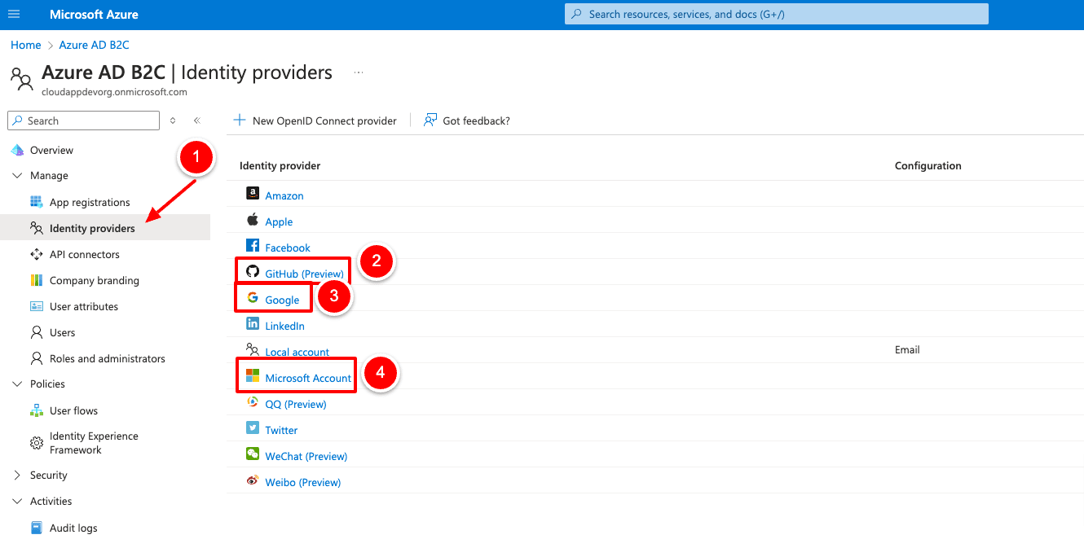Click the Home breadcrumb link

(x=26, y=45)
